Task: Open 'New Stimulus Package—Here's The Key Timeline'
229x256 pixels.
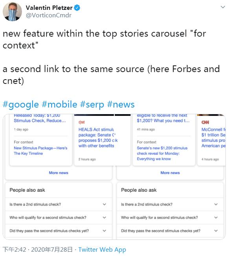Action: (40, 151)
